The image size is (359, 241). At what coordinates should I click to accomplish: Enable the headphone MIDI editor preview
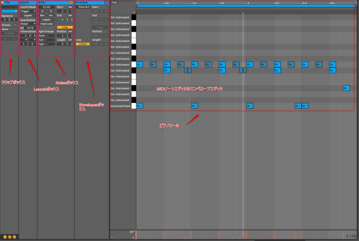point(134,12)
